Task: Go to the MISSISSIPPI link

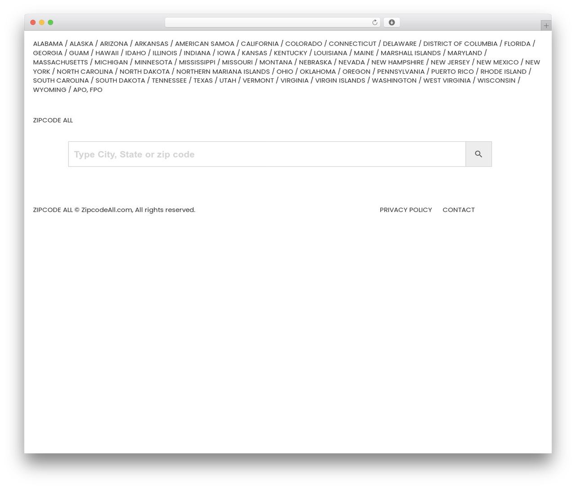Action: (x=197, y=62)
